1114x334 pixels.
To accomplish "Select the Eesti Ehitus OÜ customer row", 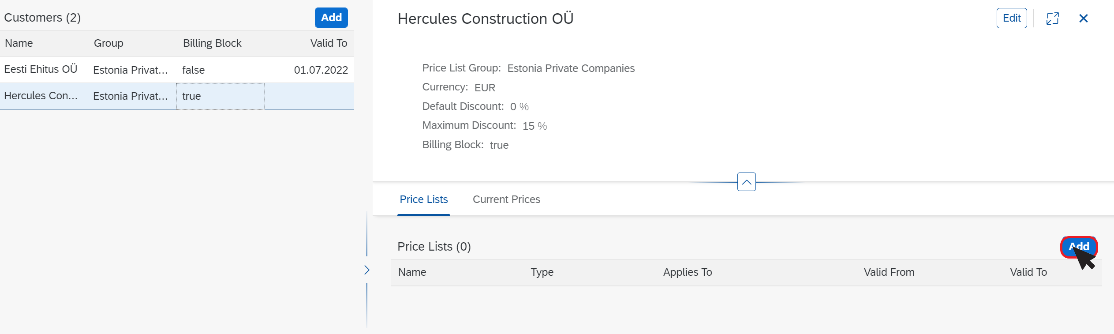I will (x=177, y=70).
